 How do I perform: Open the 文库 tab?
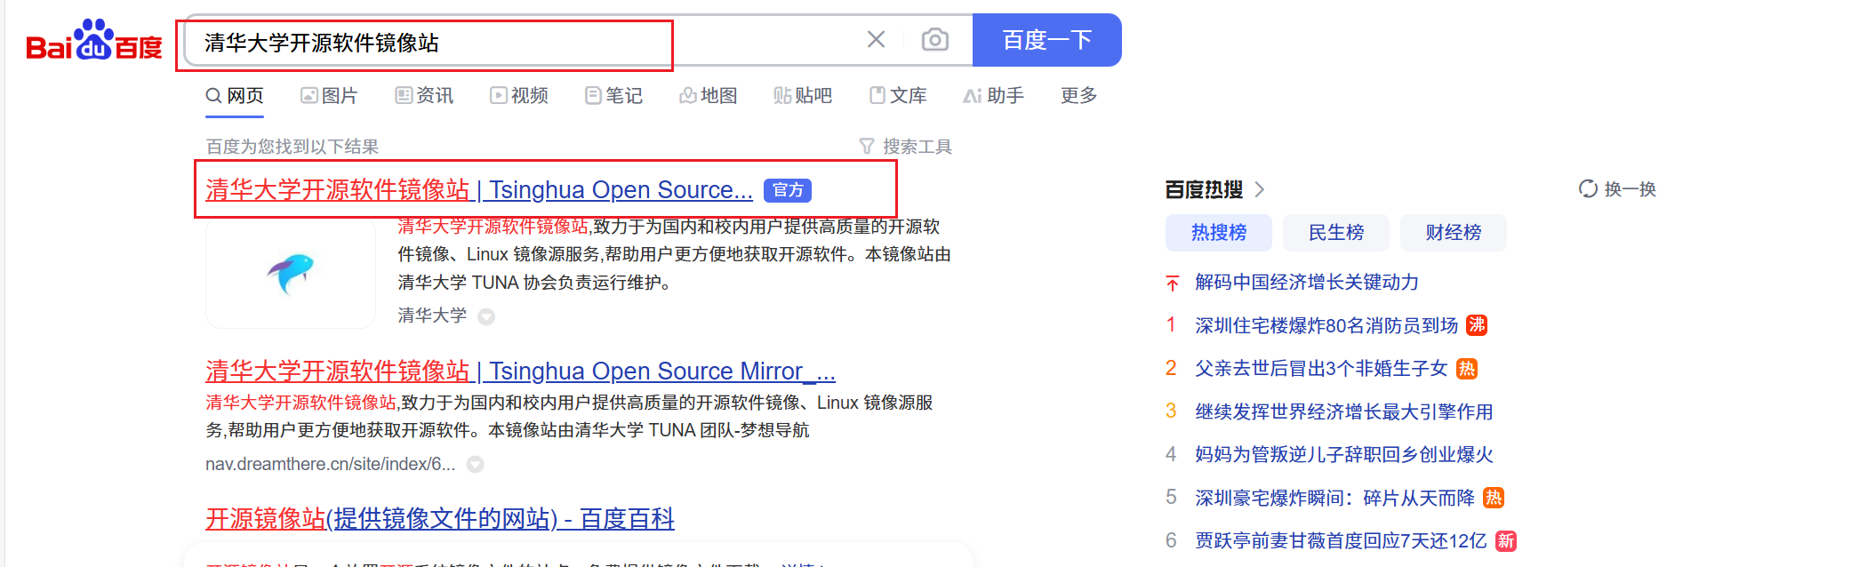tap(898, 95)
